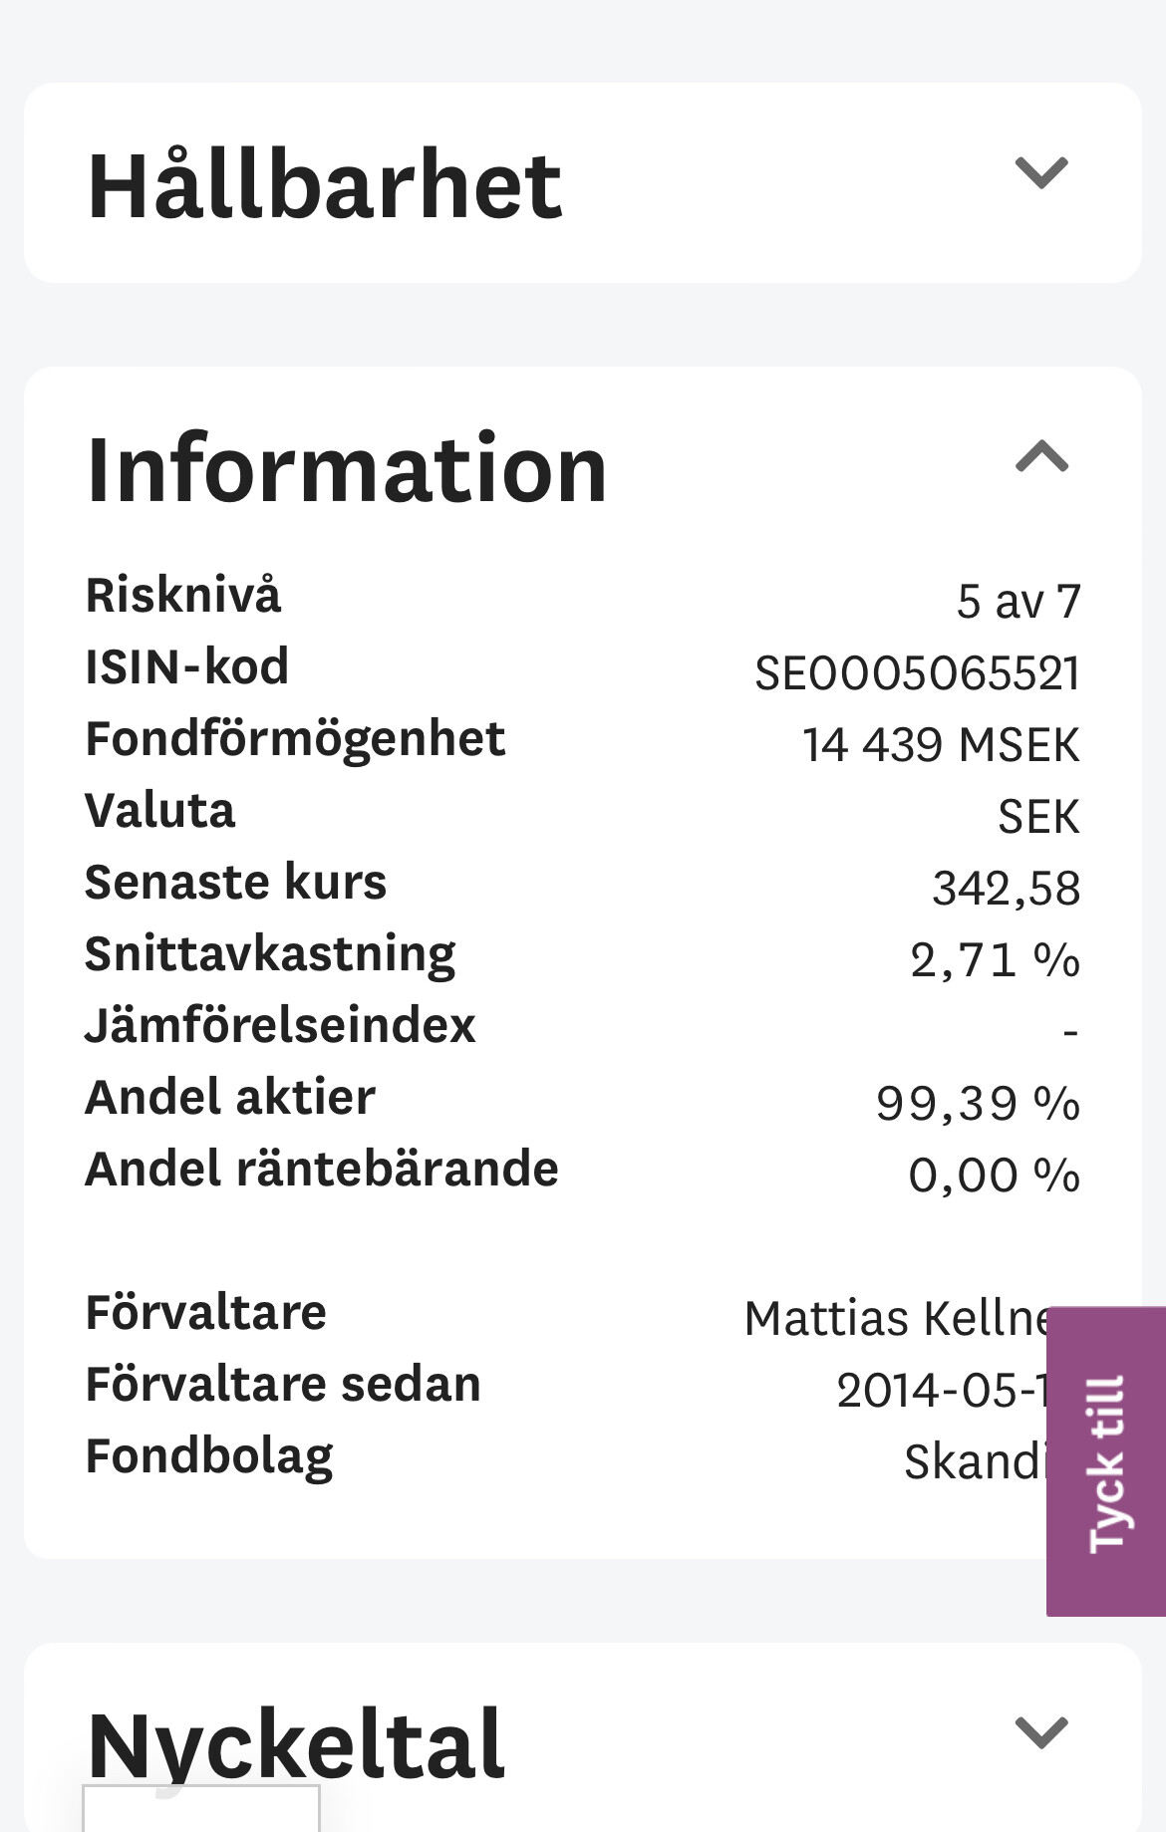
Task: Click the Förvaltare sedan date value
Action: [942, 1391]
